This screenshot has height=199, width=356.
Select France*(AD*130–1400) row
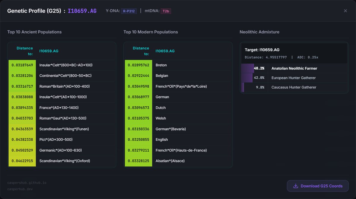tap(62, 108)
